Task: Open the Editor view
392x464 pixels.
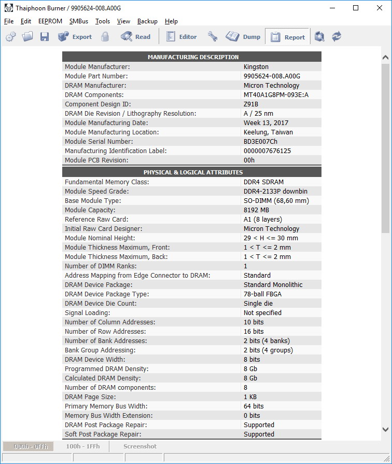Action: click(x=181, y=37)
